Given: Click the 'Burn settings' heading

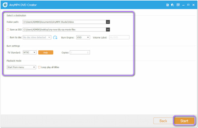Looking at the screenshot, I should [x=13, y=46].
